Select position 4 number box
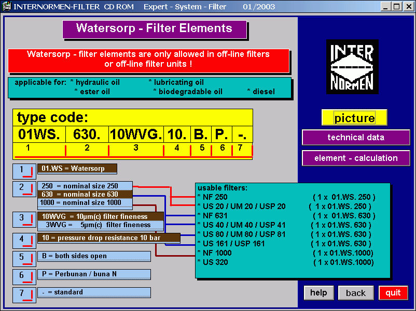The height and width of the screenshot is (311, 416). 24,241
